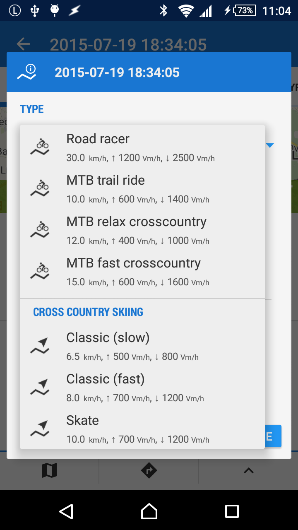This screenshot has height=530, width=298.
Task: Tap the Classic (slow) skiing icon
Action: coord(40,346)
